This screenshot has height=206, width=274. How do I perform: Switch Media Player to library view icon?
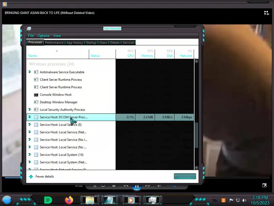267,13
